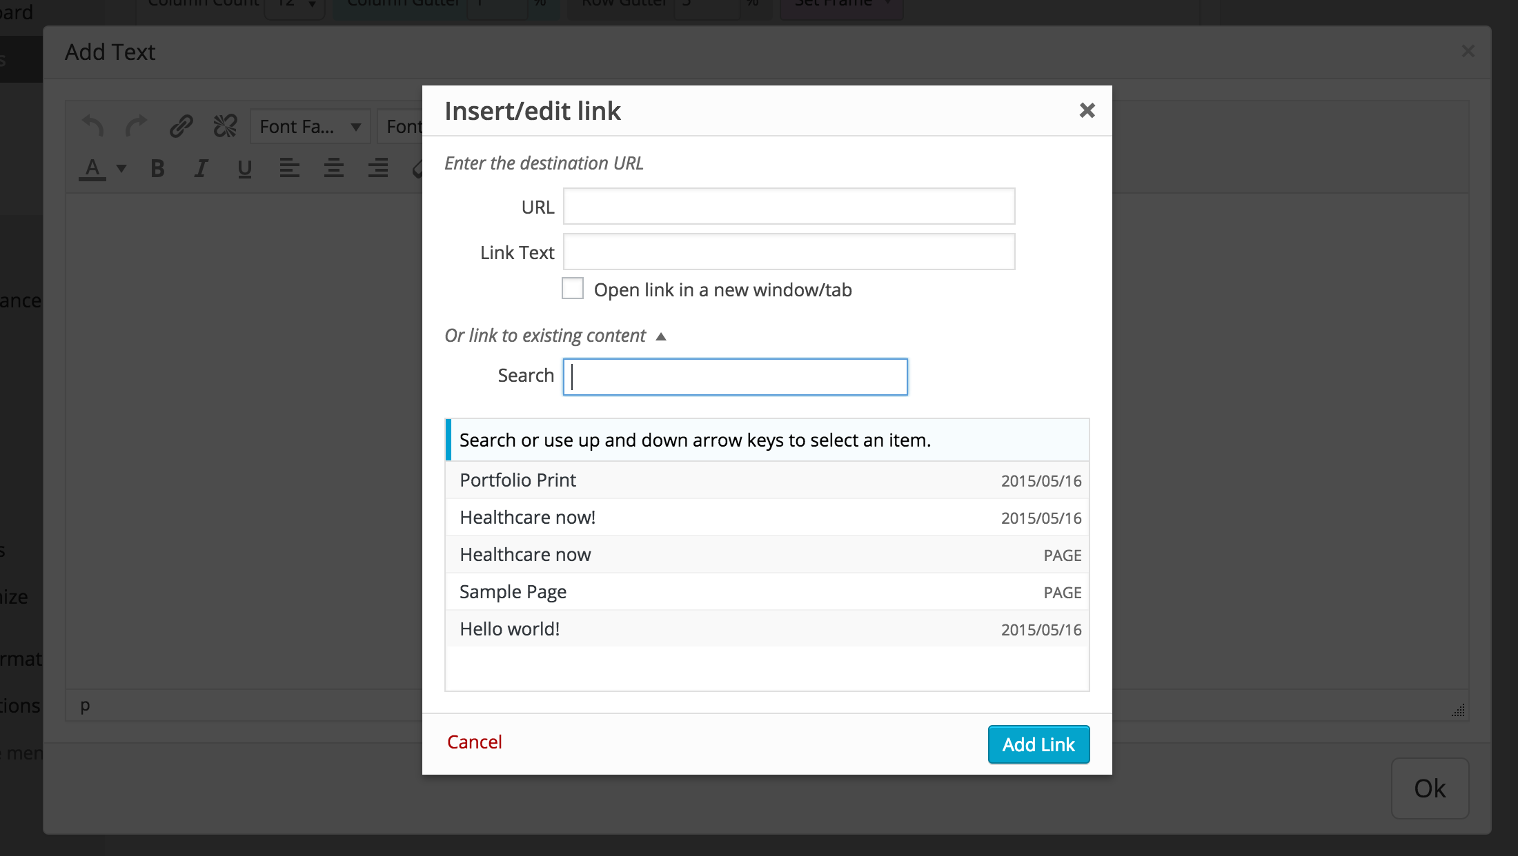
Task: Open the text color dropdown arrow
Action: [x=121, y=167]
